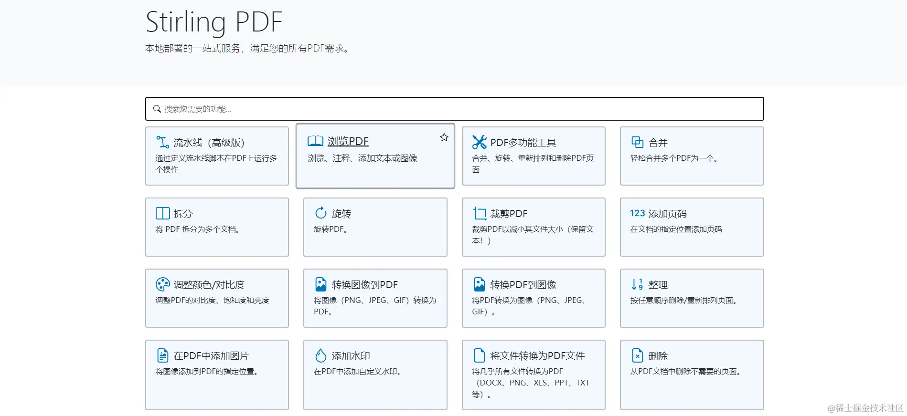Open the 整理 title link

(658, 285)
